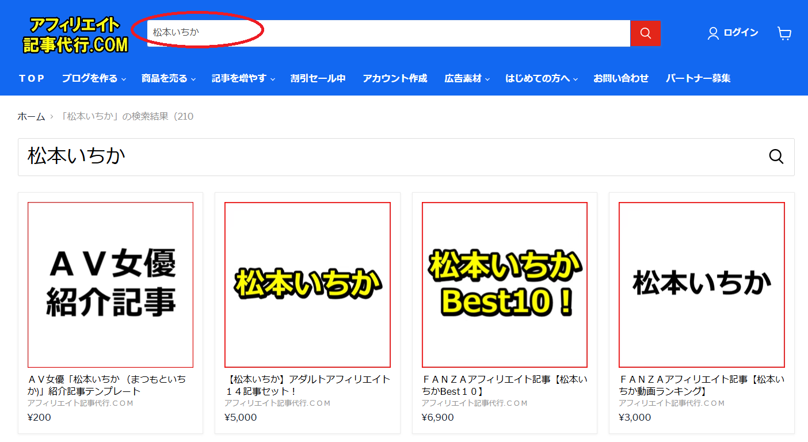The image size is (808, 442).
Task: Open the はじめての方へ dropdown menu
Action: [541, 78]
